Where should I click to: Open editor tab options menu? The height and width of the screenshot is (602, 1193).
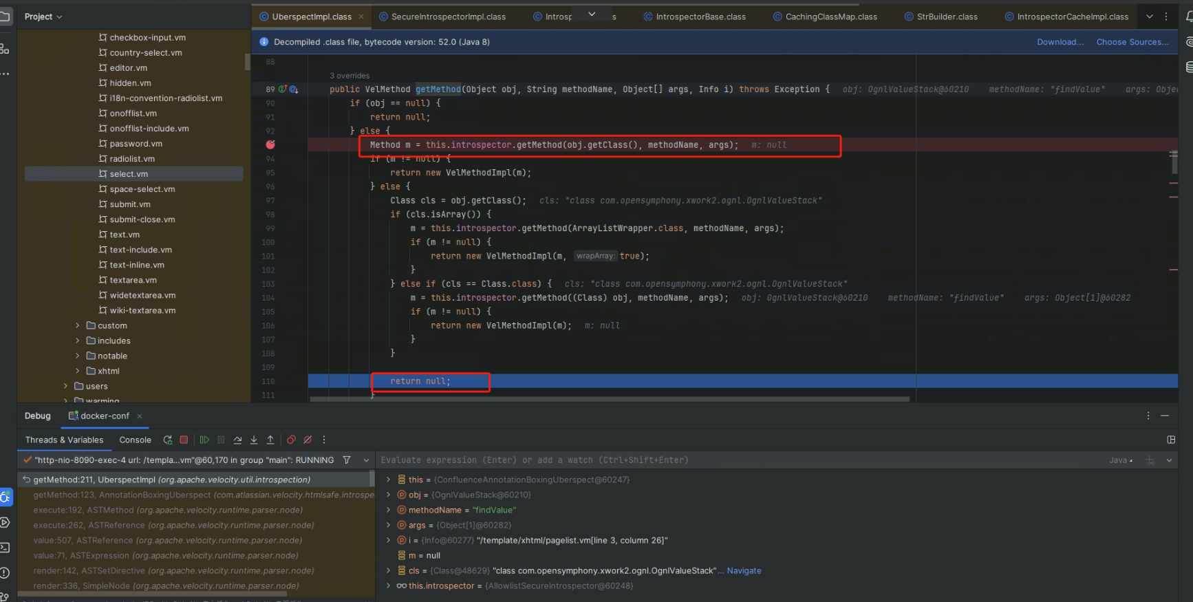[1165, 17]
